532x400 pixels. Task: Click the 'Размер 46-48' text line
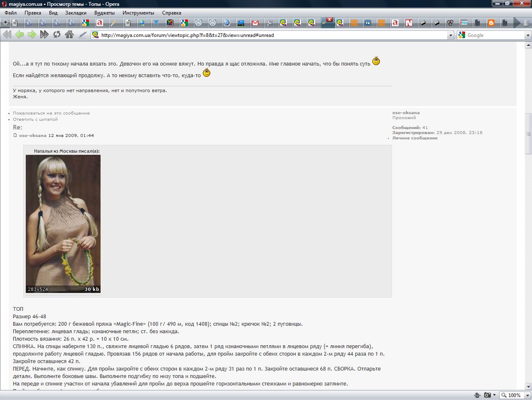click(x=30, y=316)
